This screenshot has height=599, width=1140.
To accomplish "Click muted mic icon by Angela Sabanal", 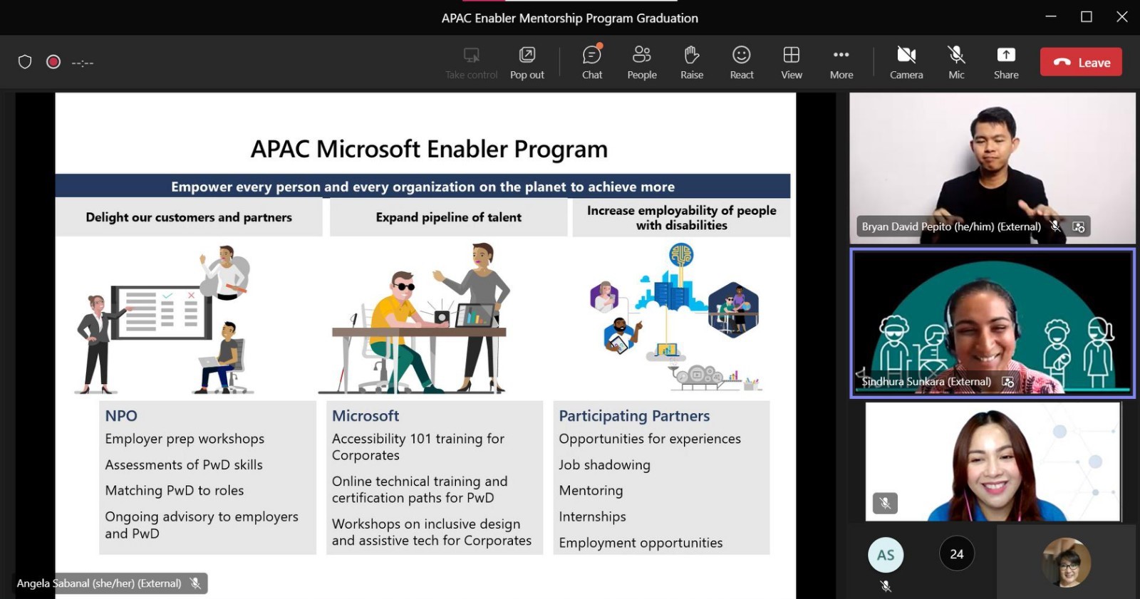I will pos(195,583).
